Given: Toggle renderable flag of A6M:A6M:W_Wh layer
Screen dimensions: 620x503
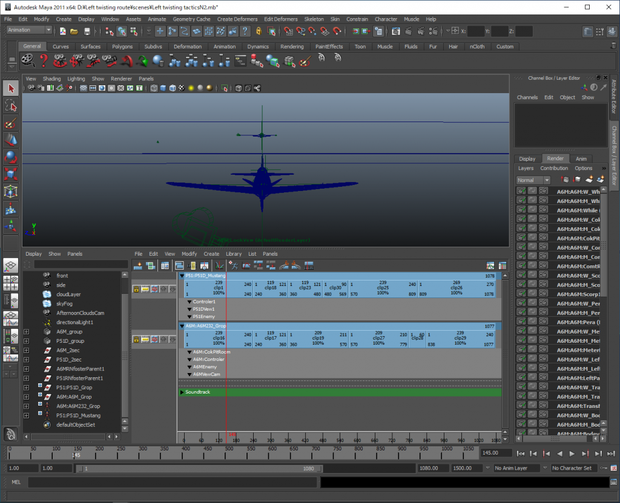Looking at the screenshot, I should pyautogui.click(x=521, y=191).
